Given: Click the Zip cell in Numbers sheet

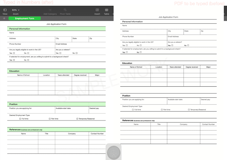Looking at the screenshot, I should coord(97,39).
